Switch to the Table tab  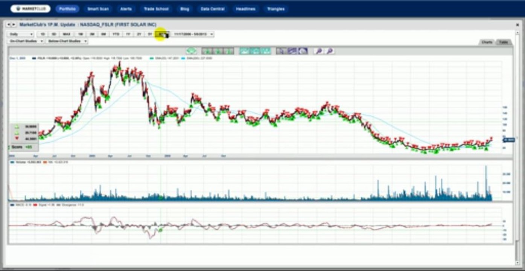point(504,42)
